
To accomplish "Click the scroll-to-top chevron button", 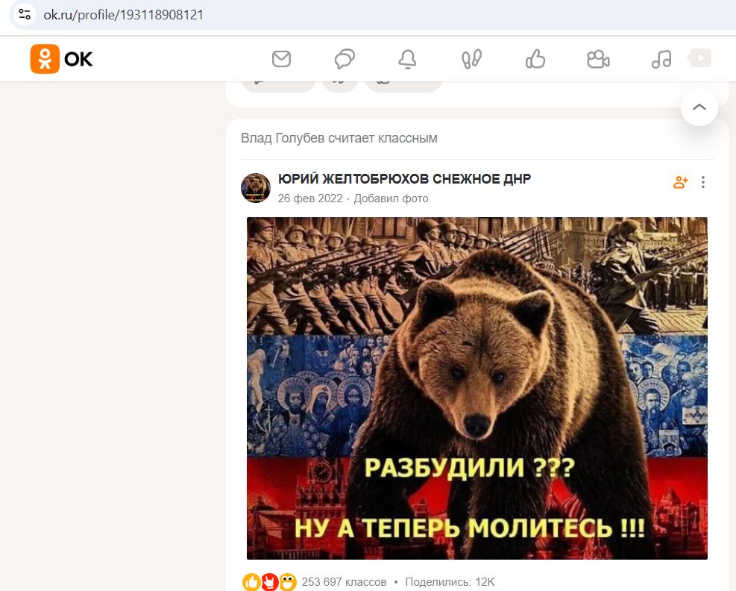I will coord(699,107).
